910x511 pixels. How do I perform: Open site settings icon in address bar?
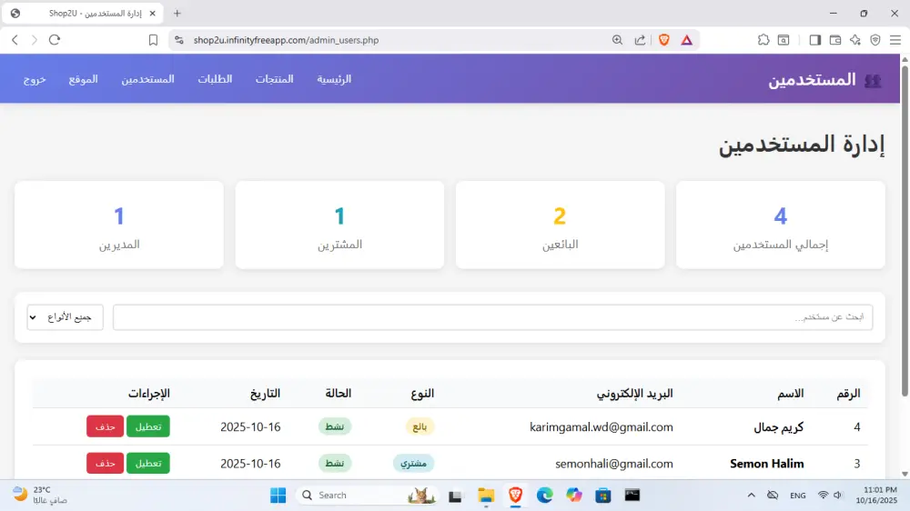coord(179,40)
